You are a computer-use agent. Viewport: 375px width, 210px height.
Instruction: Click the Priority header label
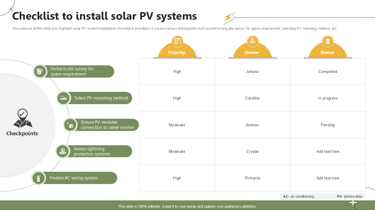click(x=177, y=52)
